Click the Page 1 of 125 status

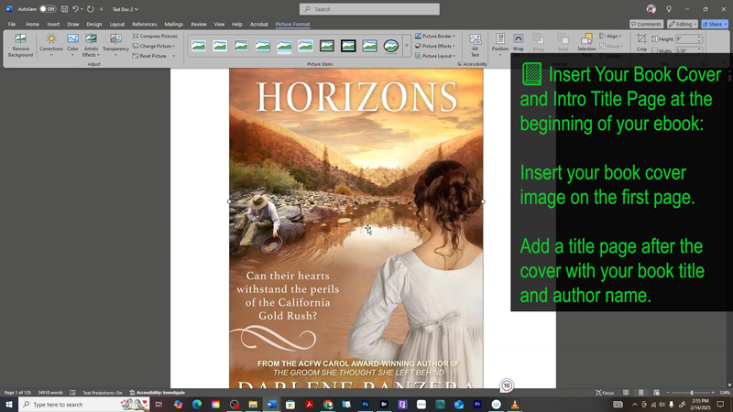point(17,393)
